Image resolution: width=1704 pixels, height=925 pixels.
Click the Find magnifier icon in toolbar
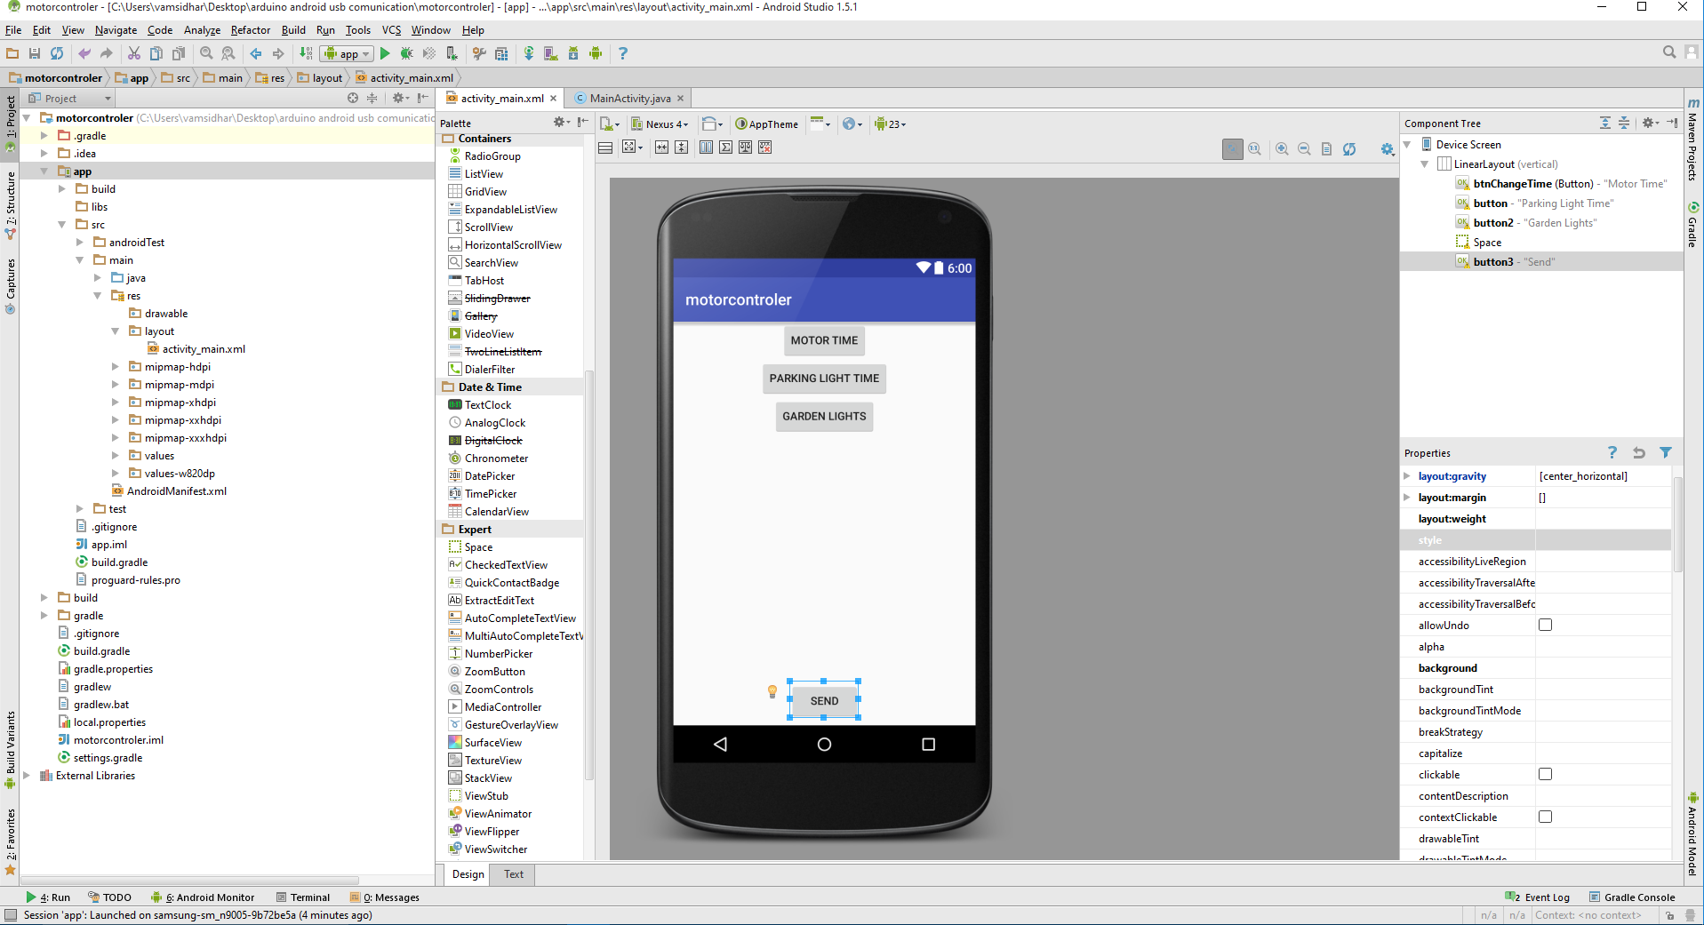click(206, 53)
